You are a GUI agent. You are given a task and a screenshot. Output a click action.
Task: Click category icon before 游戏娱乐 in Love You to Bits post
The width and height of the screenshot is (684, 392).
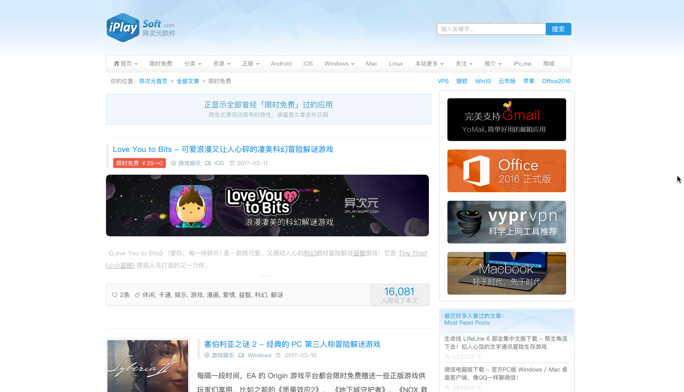pos(173,163)
